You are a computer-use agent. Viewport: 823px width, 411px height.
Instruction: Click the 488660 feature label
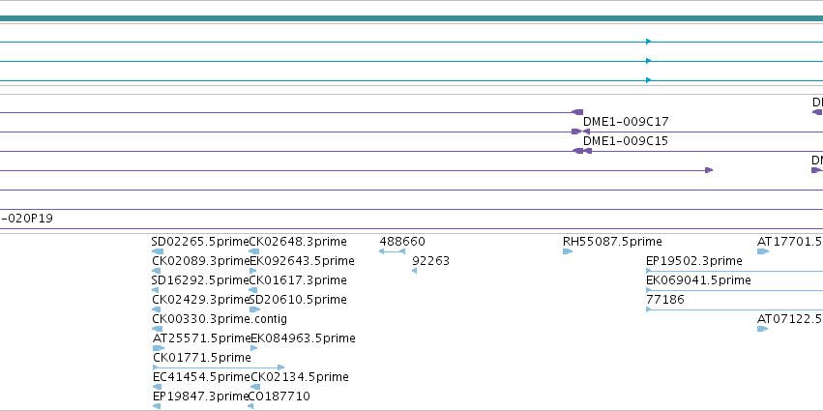(x=402, y=242)
